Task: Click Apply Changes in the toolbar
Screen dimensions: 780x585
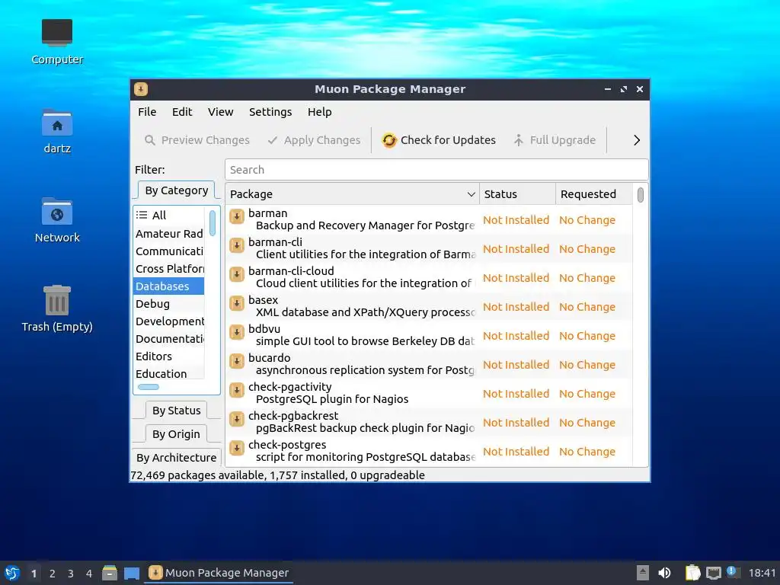Action: (314, 140)
